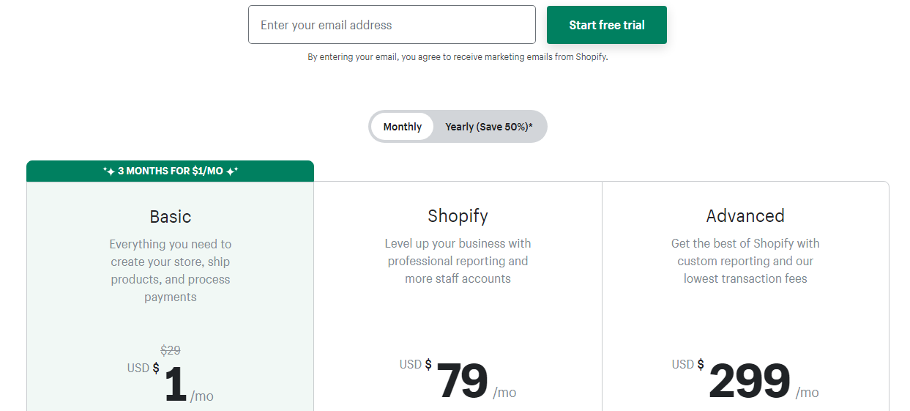Switch to Yearly (Save 50%) billing
910x411 pixels.
pyautogui.click(x=488, y=127)
